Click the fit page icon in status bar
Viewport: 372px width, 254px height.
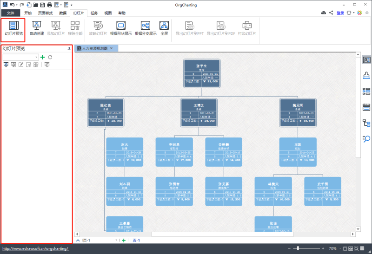coord(345,248)
